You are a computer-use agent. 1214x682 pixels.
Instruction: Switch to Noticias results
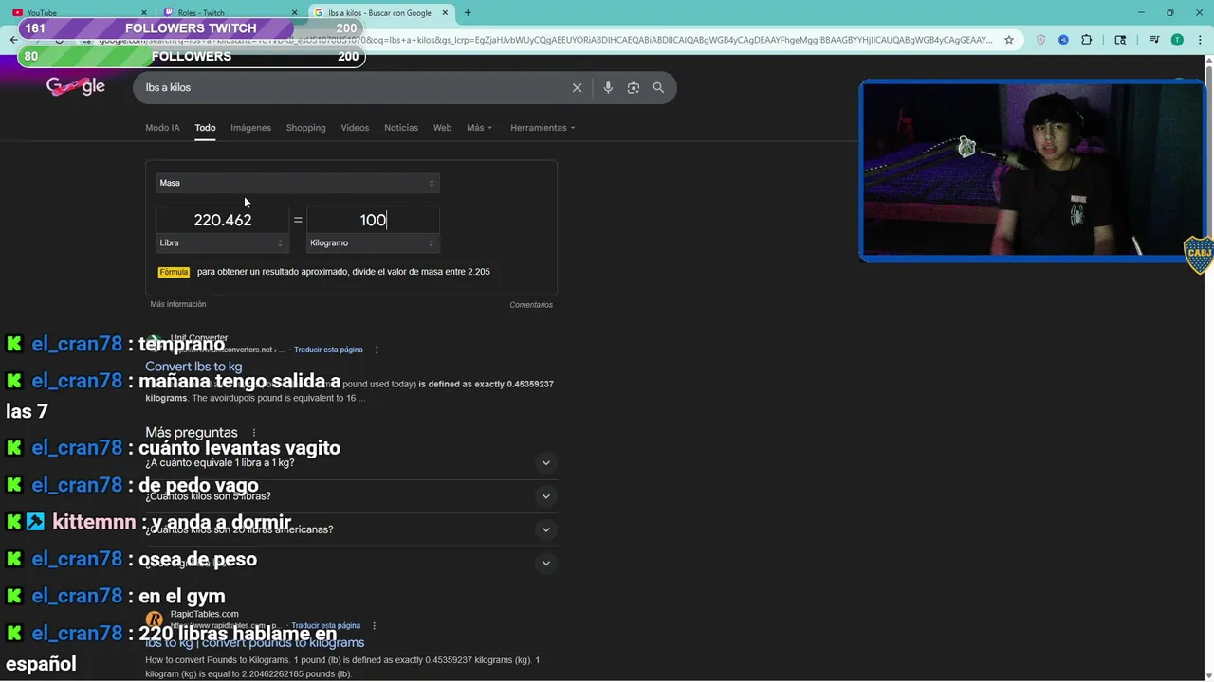[x=401, y=128]
